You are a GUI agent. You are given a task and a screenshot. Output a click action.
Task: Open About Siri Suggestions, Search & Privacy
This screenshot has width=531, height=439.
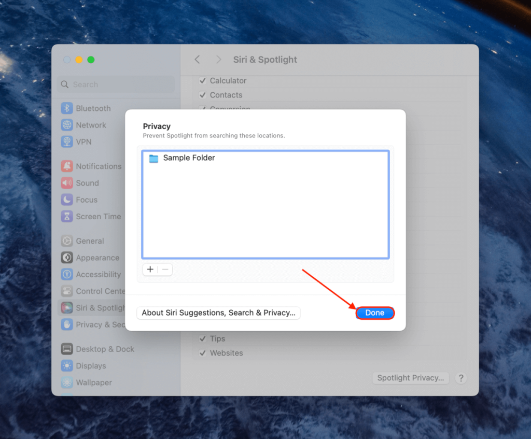(218, 313)
